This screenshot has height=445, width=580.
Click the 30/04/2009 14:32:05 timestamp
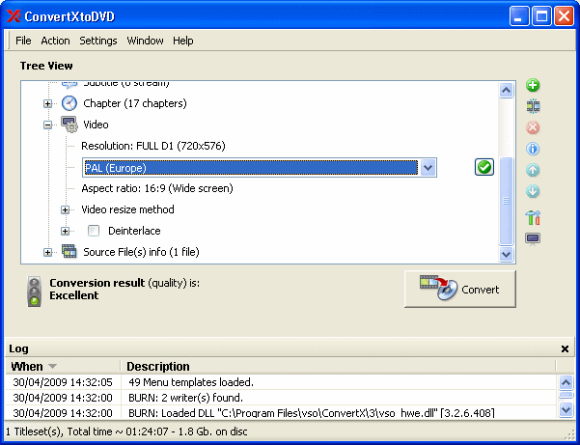tap(63, 381)
